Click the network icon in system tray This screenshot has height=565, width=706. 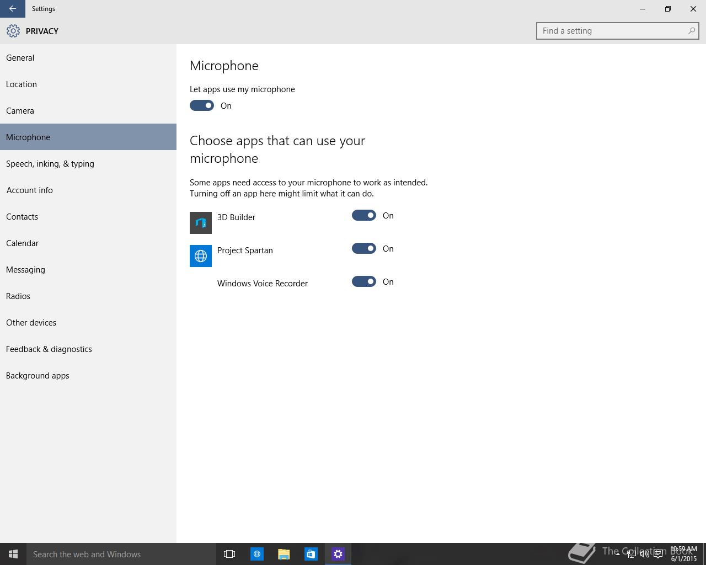pyautogui.click(x=631, y=554)
